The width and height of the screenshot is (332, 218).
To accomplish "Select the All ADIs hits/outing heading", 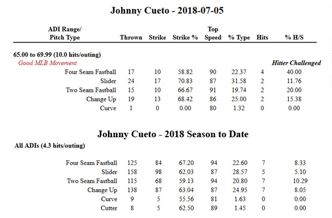I will click(50, 146).
